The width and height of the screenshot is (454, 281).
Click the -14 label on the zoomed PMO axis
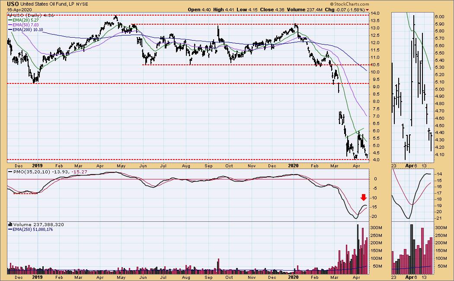439,174
